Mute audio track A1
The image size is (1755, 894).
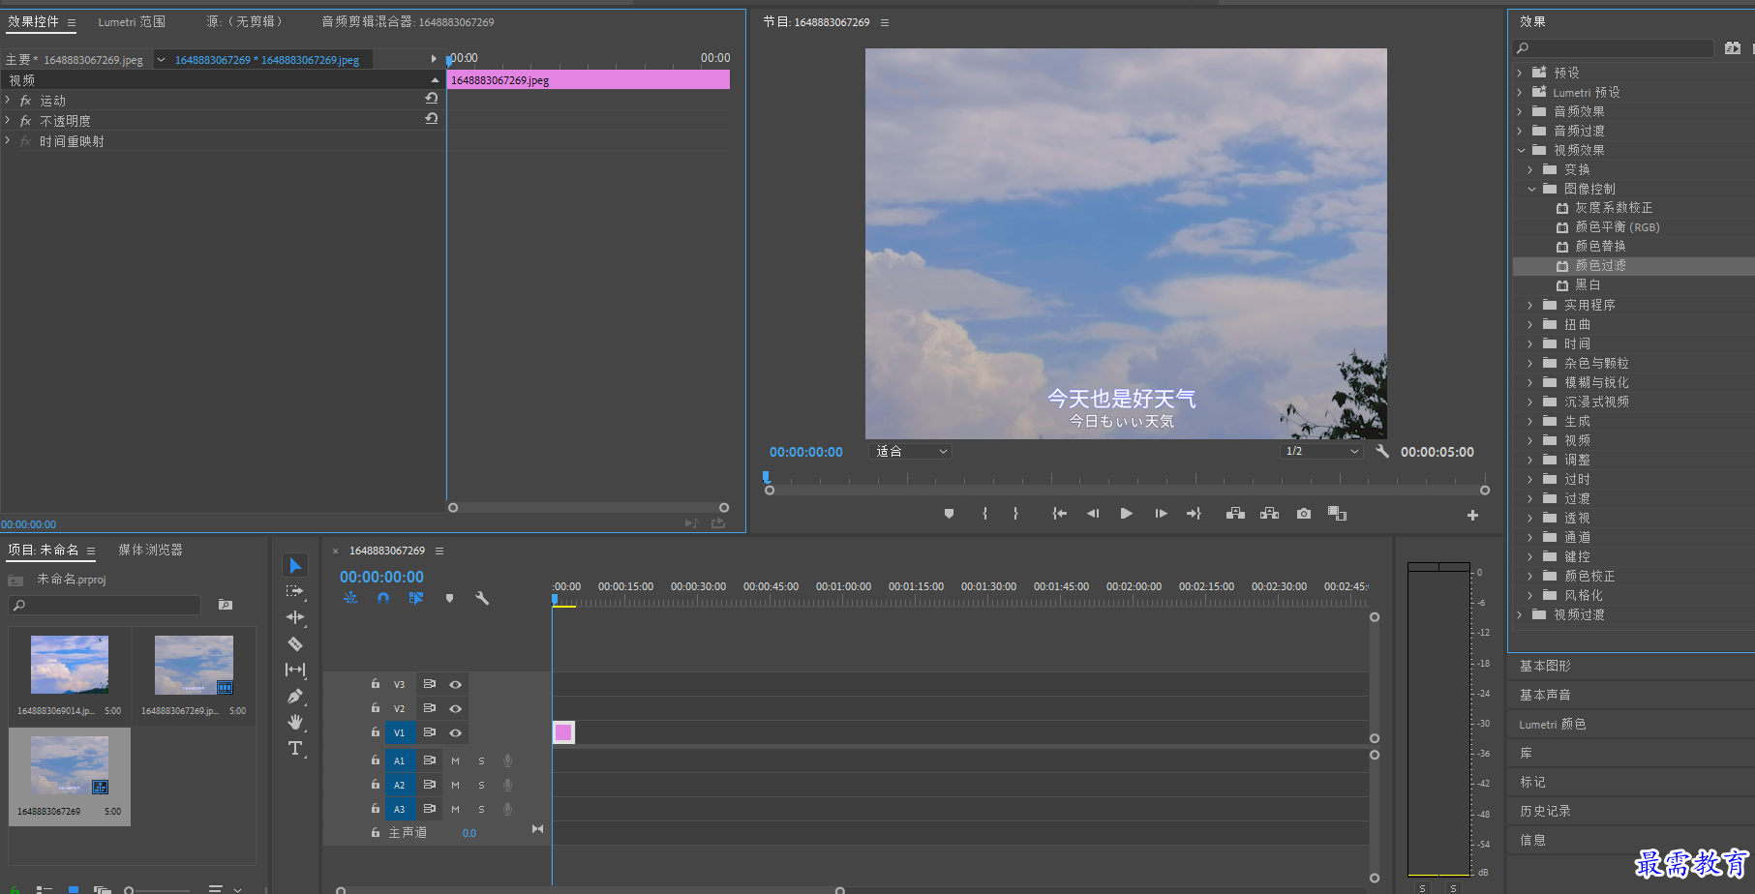click(x=455, y=760)
